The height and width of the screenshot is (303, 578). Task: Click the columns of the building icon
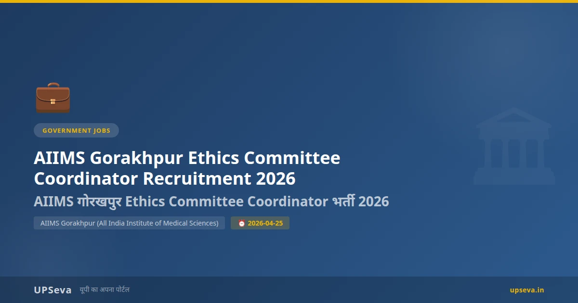click(514, 153)
